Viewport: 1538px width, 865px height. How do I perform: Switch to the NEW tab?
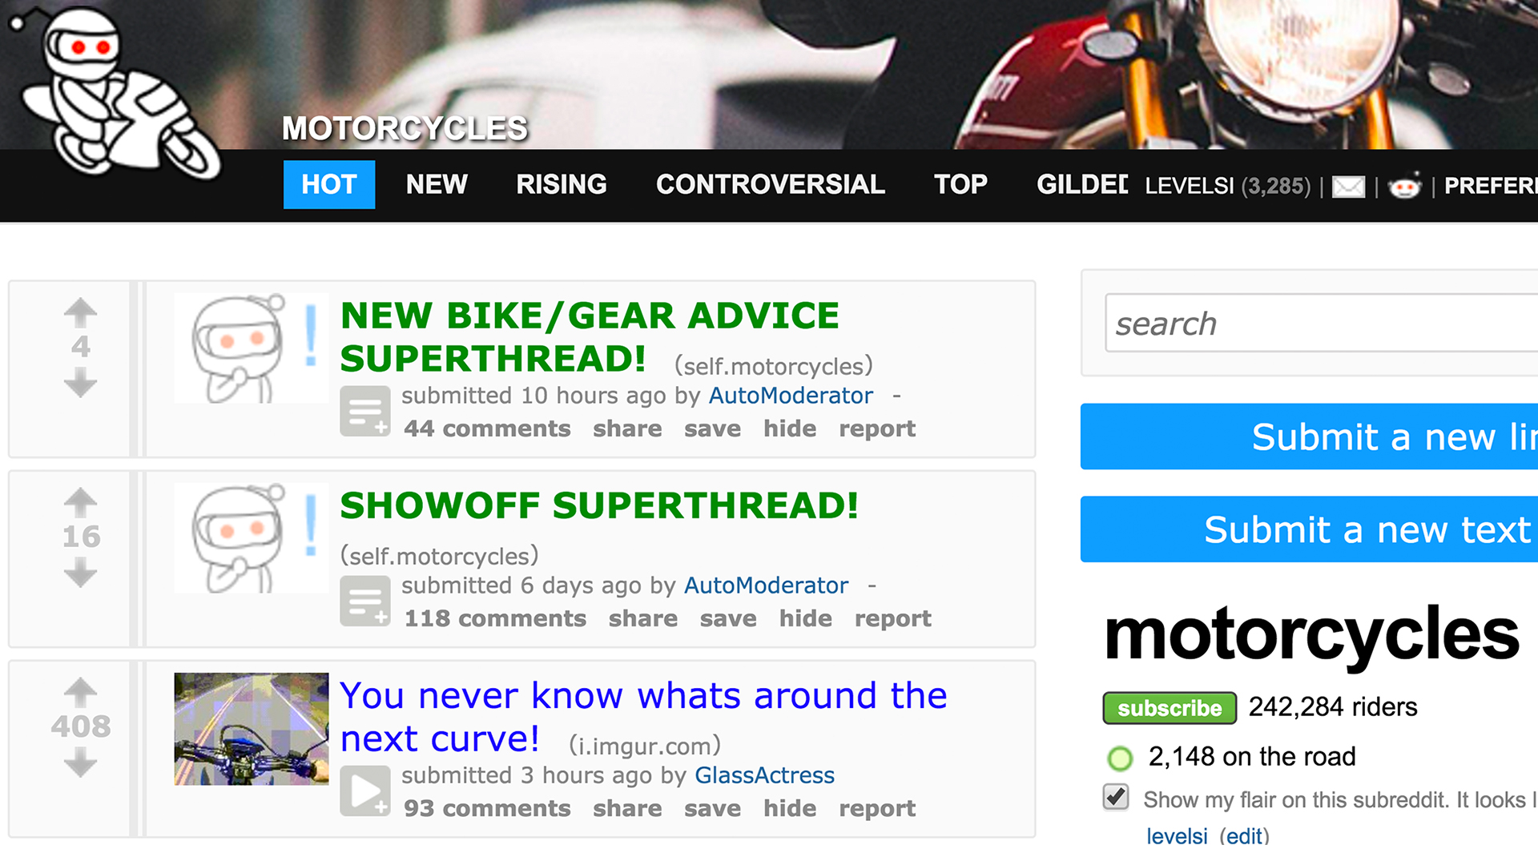tap(437, 184)
